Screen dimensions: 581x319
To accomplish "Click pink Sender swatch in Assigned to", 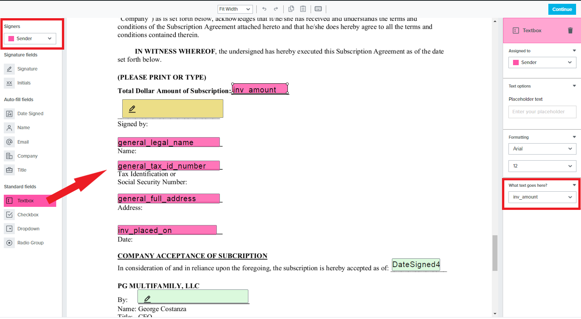I will (x=516, y=63).
